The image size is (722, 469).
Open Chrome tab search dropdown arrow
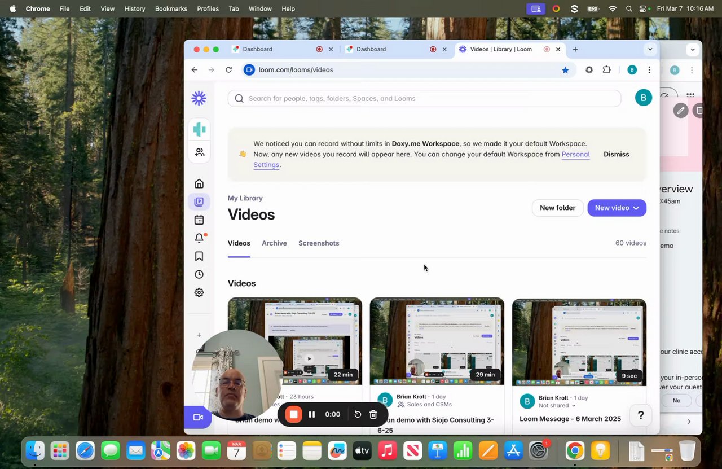pyautogui.click(x=650, y=49)
